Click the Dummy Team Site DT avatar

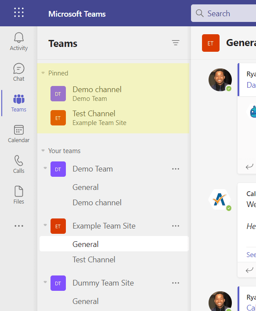point(58,283)
